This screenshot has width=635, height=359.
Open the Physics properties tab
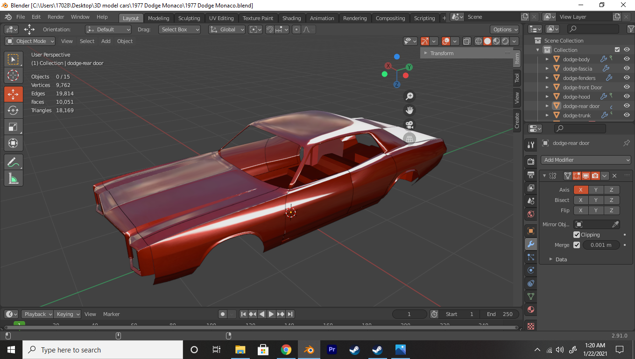point(531,270)
